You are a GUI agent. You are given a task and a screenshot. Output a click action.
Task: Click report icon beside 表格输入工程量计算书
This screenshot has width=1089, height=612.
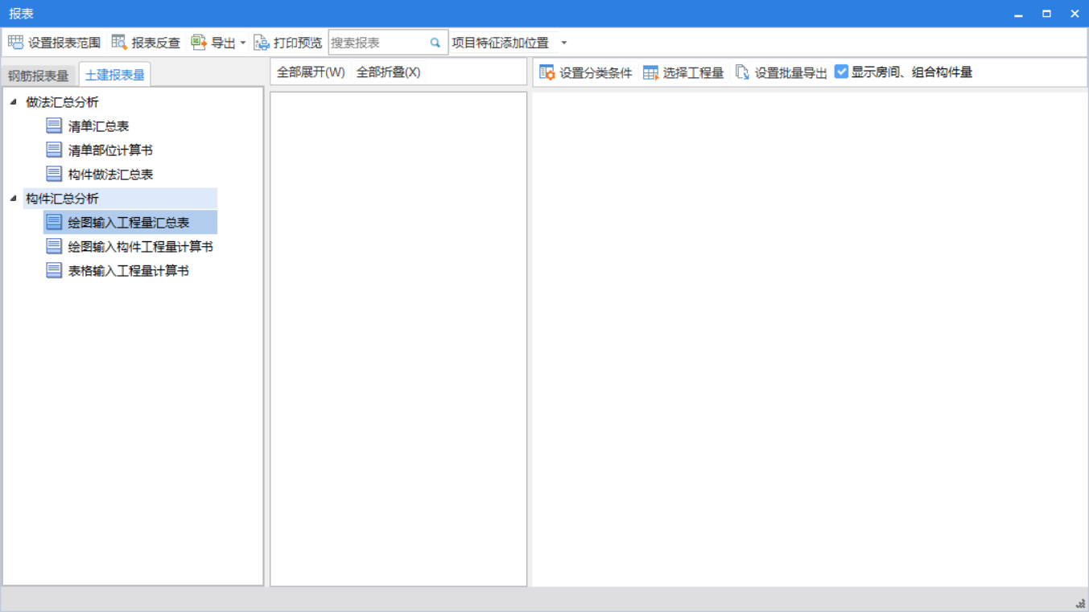tap(54, 270)
